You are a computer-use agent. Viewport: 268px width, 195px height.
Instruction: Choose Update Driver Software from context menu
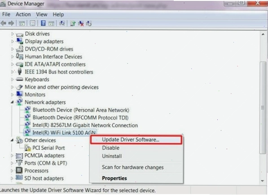click(x=136, y=140)
